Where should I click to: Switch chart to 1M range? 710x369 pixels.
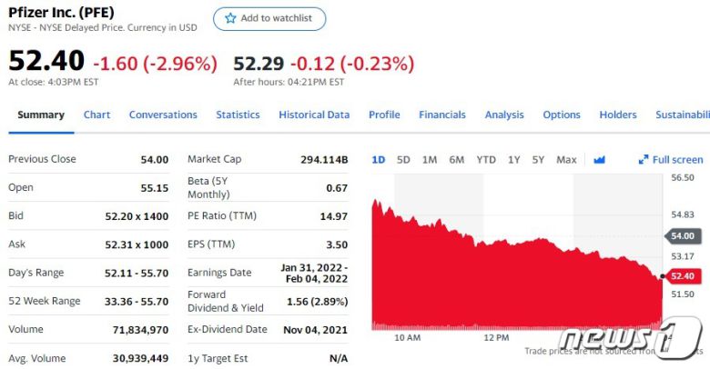(x=430, y=160)
